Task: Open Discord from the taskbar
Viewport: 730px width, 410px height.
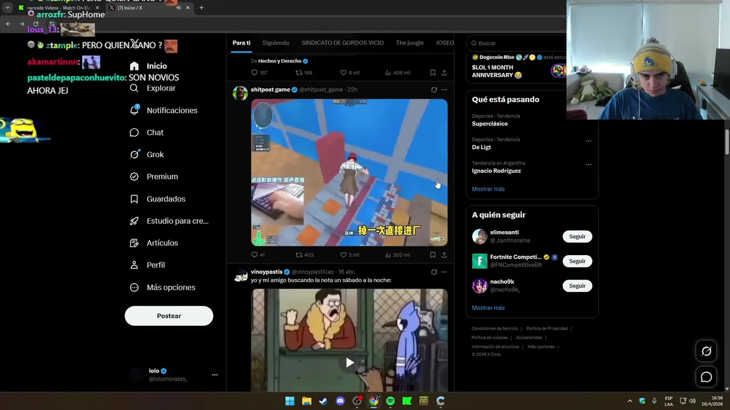Action: tap(340, 401)
